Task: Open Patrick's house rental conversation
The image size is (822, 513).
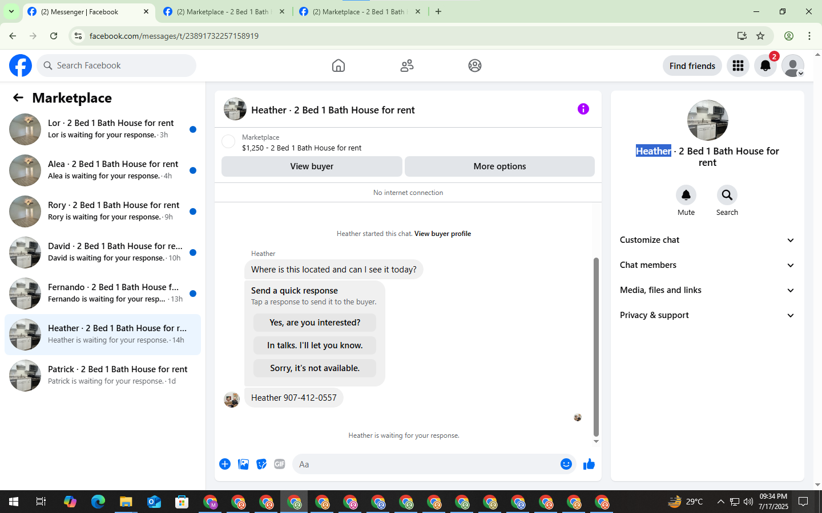Action: (x=103, y=376)
